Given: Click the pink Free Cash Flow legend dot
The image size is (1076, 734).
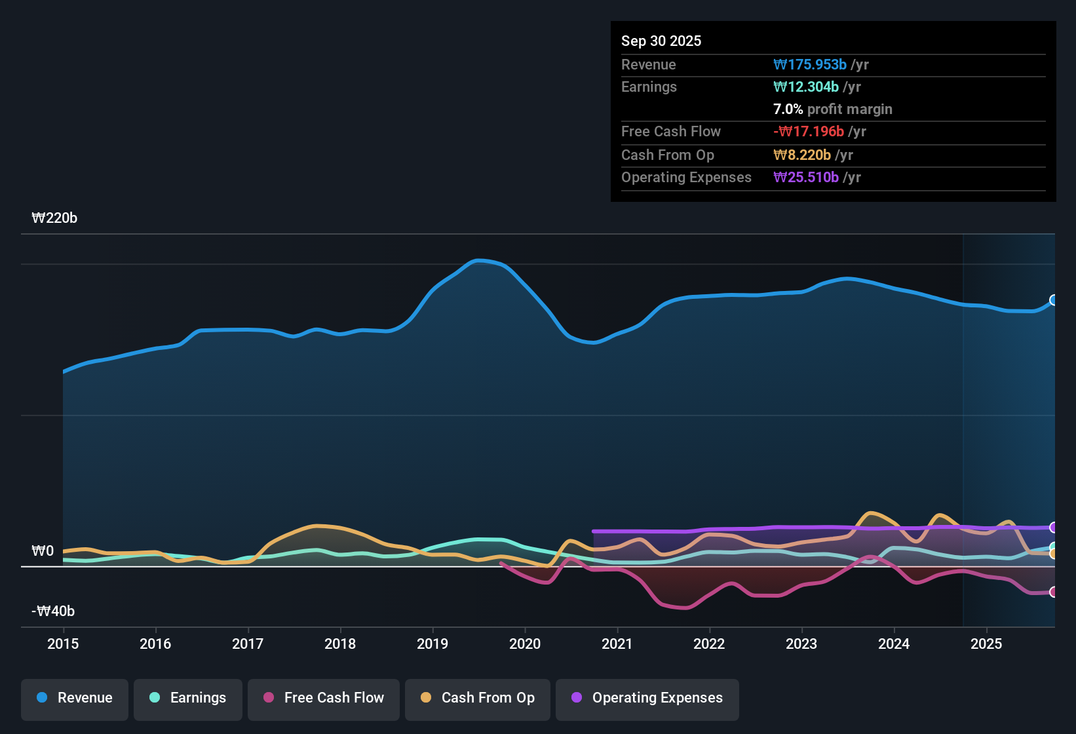Looking at the screenshot, I should click(x=268, y=698).
